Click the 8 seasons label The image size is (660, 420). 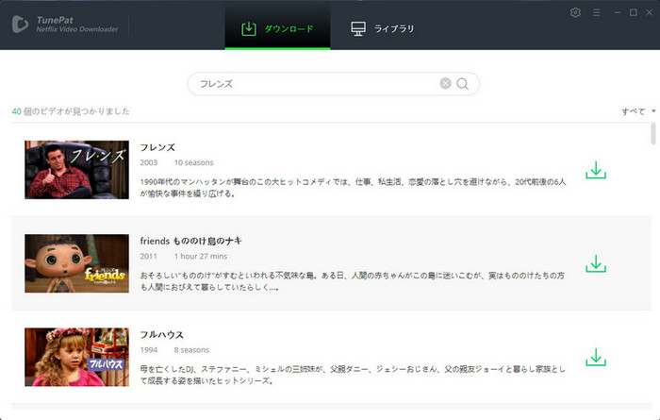[x=191, y=350]
